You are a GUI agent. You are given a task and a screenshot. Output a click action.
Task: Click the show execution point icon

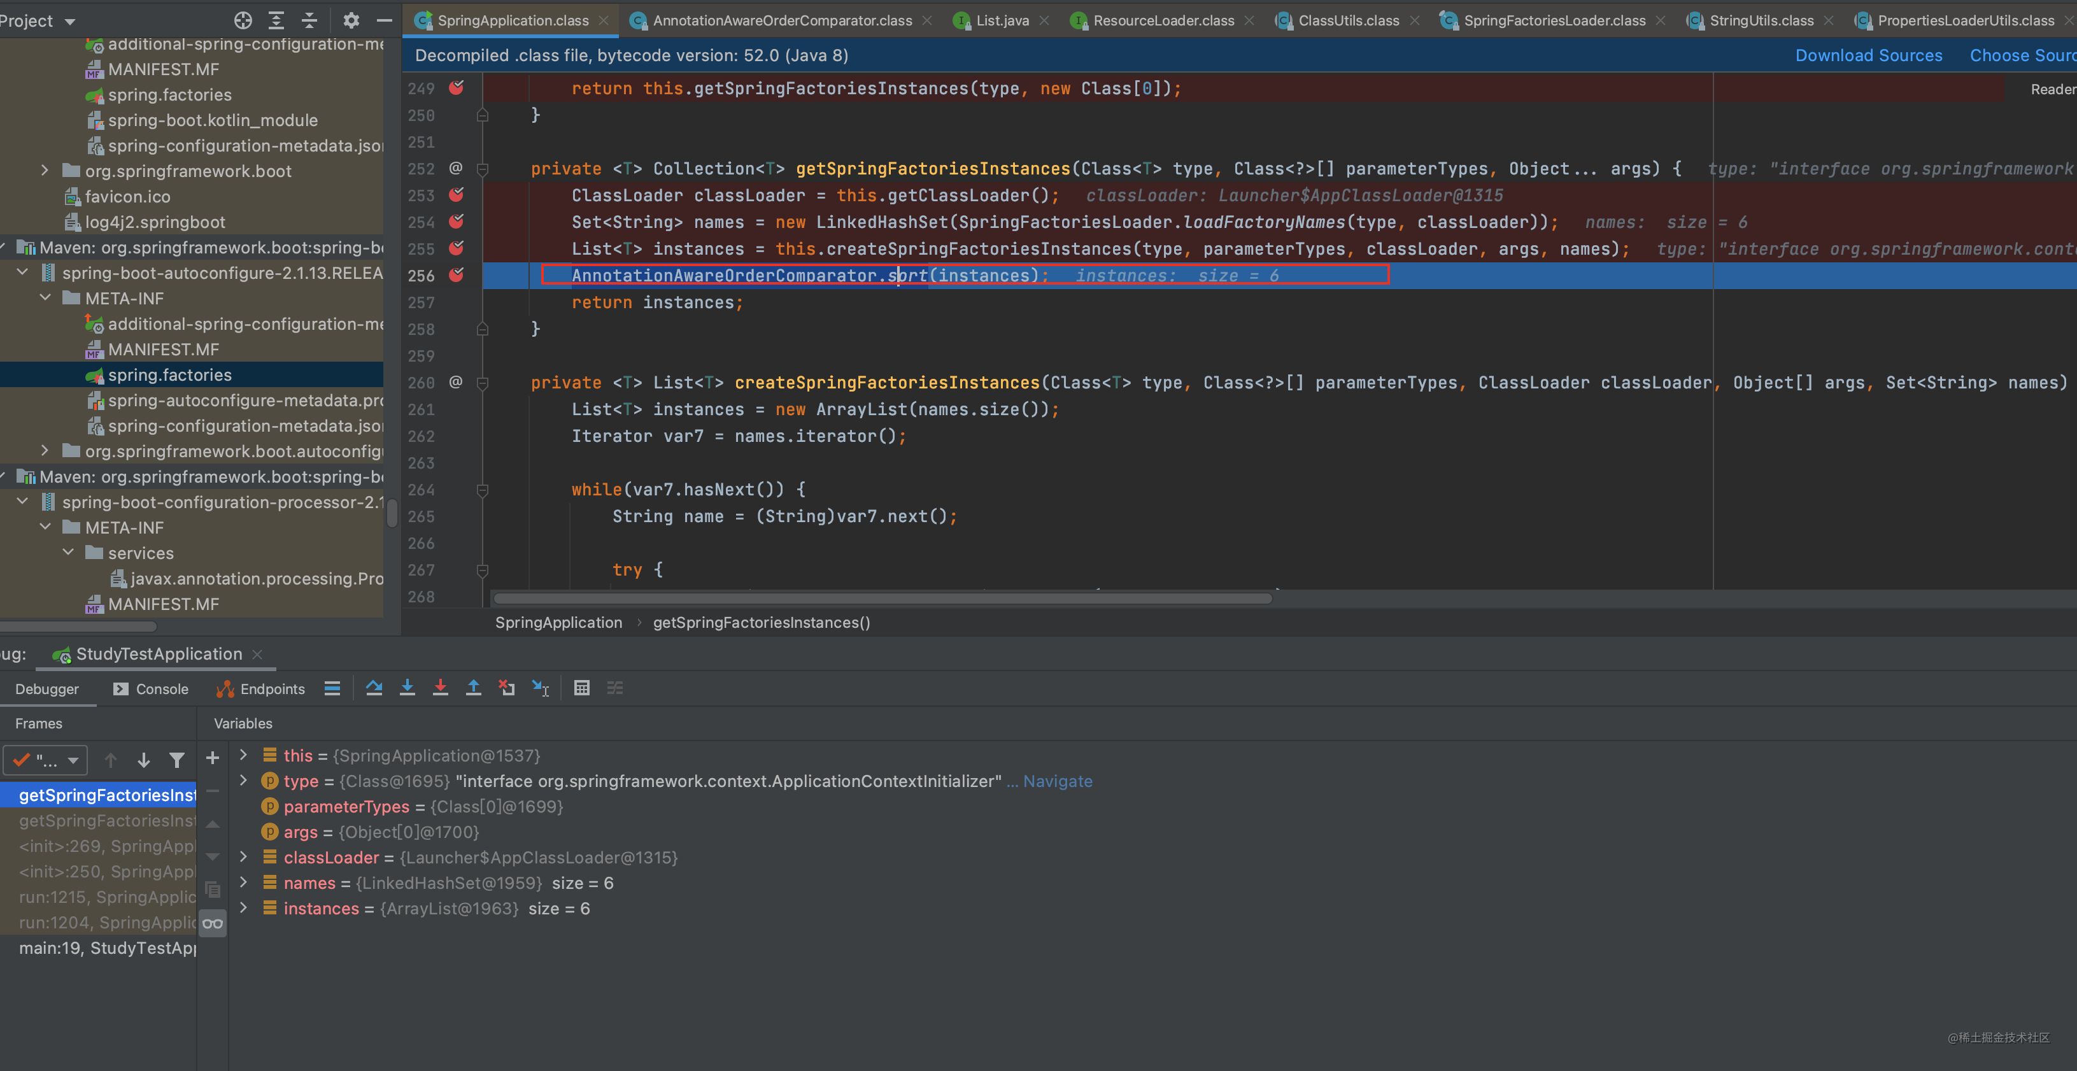tap(332, 688)
